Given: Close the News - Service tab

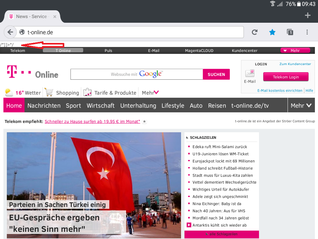Looking at the screenshot, I should 55,16.
